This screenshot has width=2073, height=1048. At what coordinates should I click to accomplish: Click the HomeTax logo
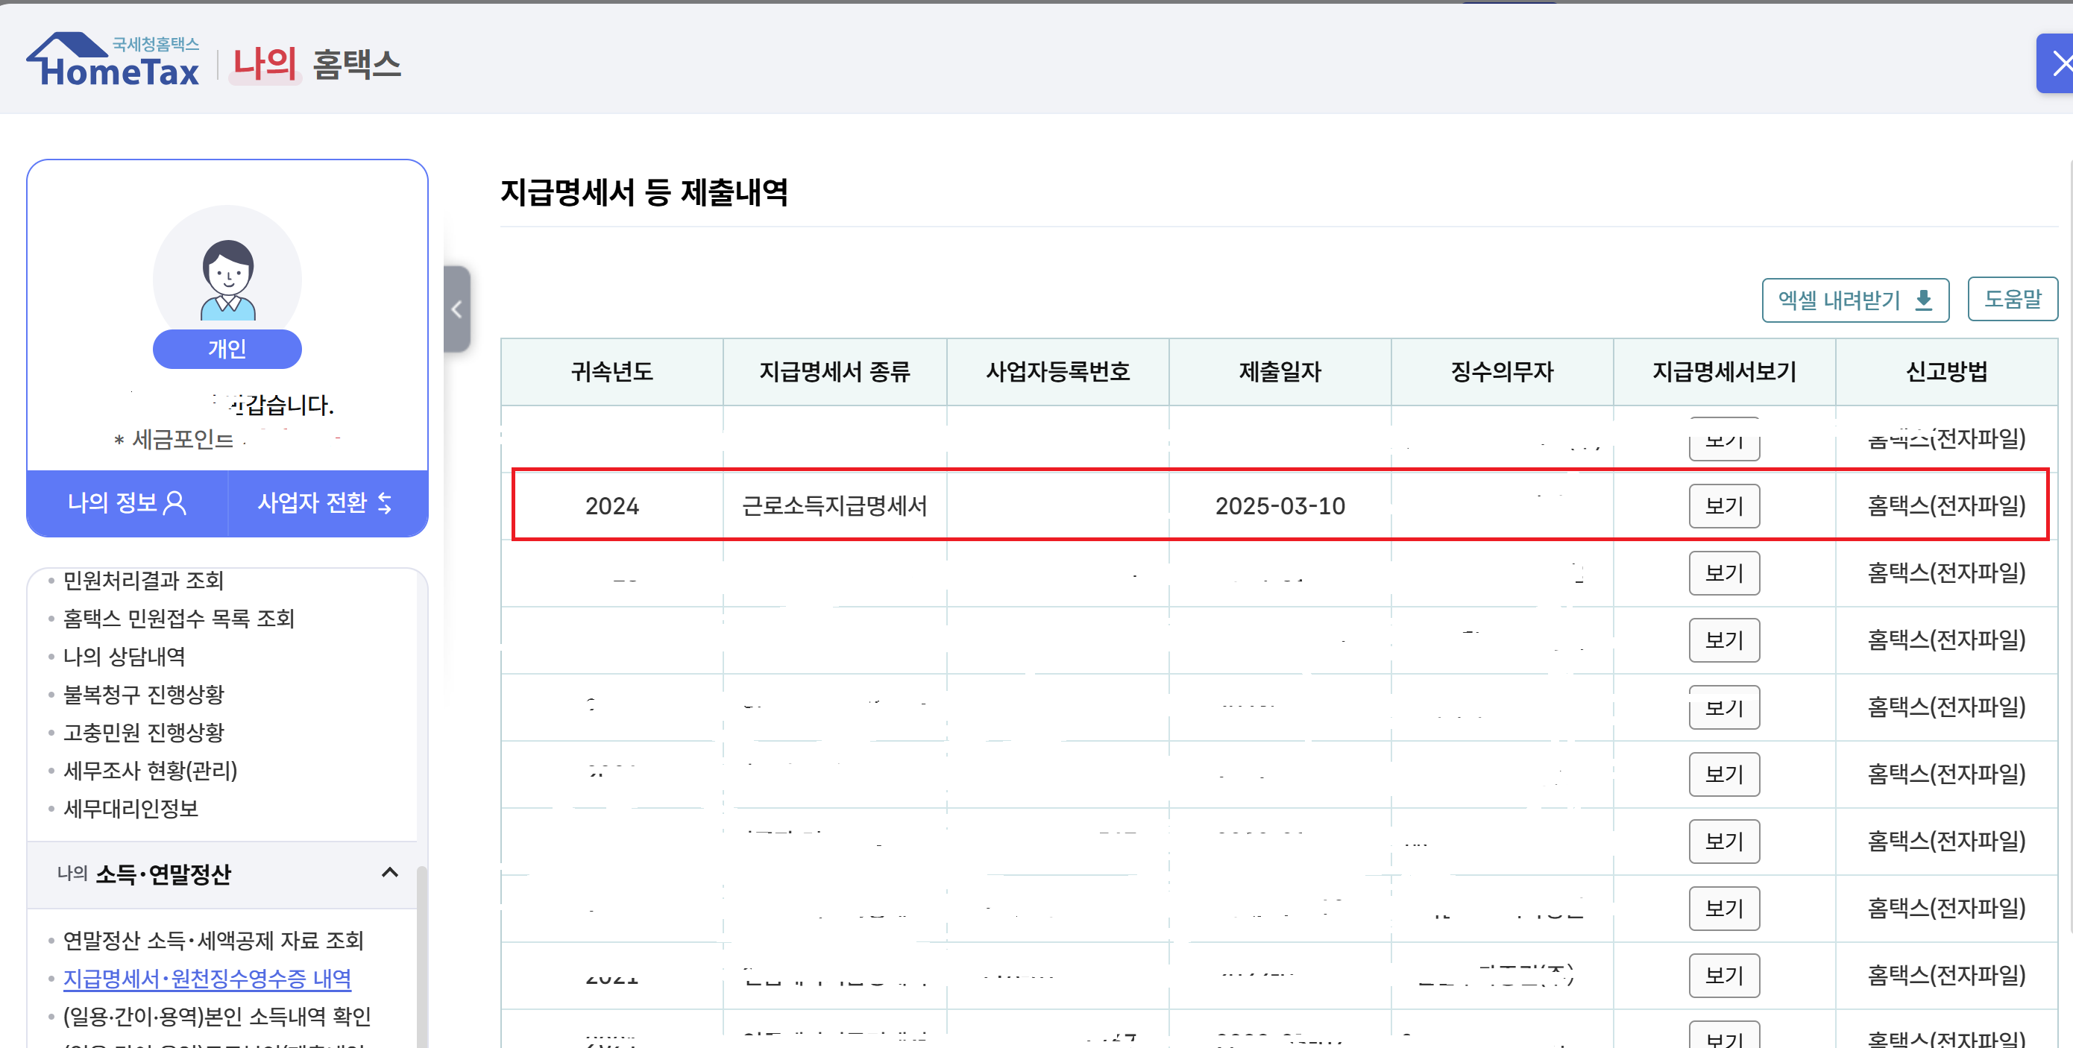click(113, 61)
